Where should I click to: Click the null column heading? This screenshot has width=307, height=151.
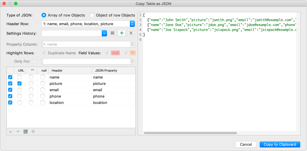[43, 70]
